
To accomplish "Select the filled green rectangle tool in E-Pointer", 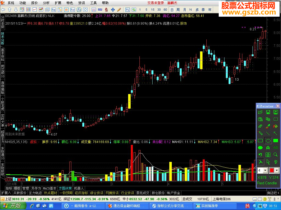I will 276,141.
